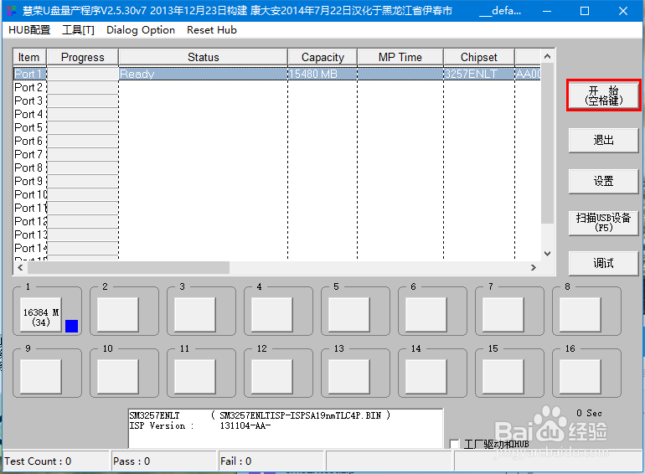Select the Port 14 row
Screen dimensions: 645x474
click(x=276, y=248)
